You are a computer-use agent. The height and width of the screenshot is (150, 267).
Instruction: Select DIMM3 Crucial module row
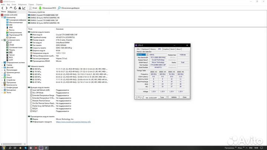pos(43,20)
